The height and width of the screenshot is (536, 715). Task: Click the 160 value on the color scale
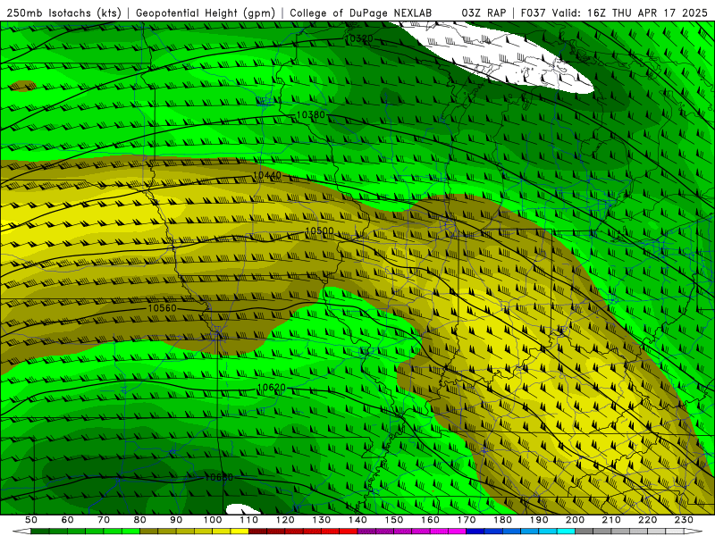[x=430, y=520]
